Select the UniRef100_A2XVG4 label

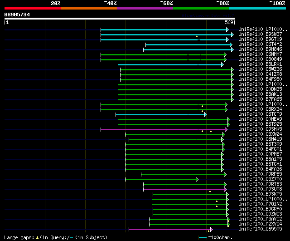260,224
